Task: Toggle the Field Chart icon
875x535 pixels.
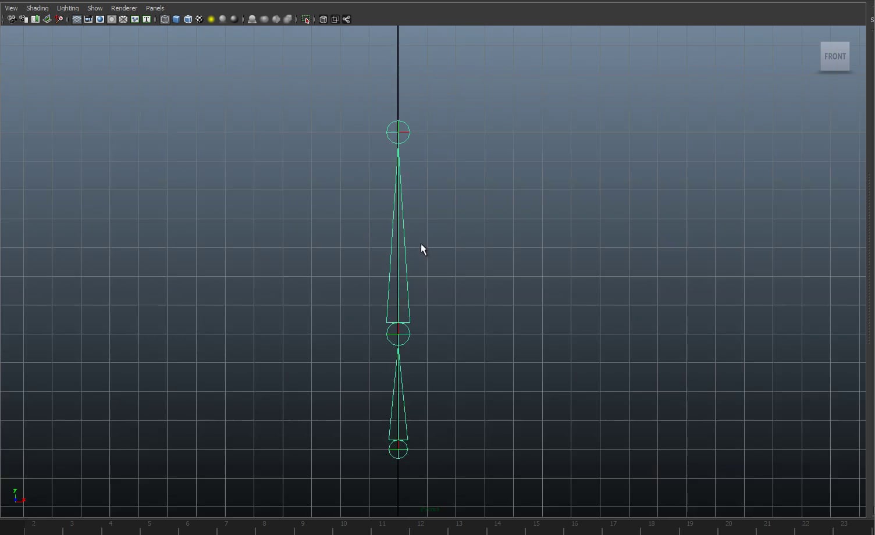Action: (123, 19)
